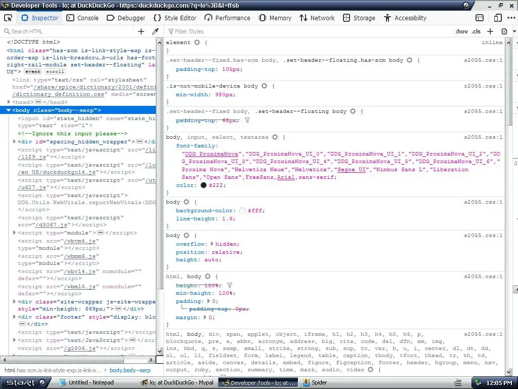Highlight elements for .is-not-mobile-device body selector

pos(264,86)
